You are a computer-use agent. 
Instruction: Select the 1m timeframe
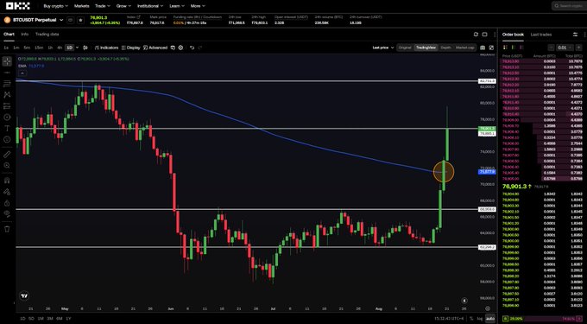click(x=16, y=48)
